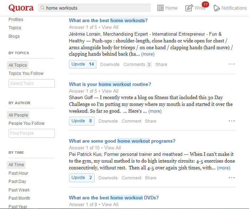View All answers for home workout routine
249x209 pixels.
click(x=110, y=91)
